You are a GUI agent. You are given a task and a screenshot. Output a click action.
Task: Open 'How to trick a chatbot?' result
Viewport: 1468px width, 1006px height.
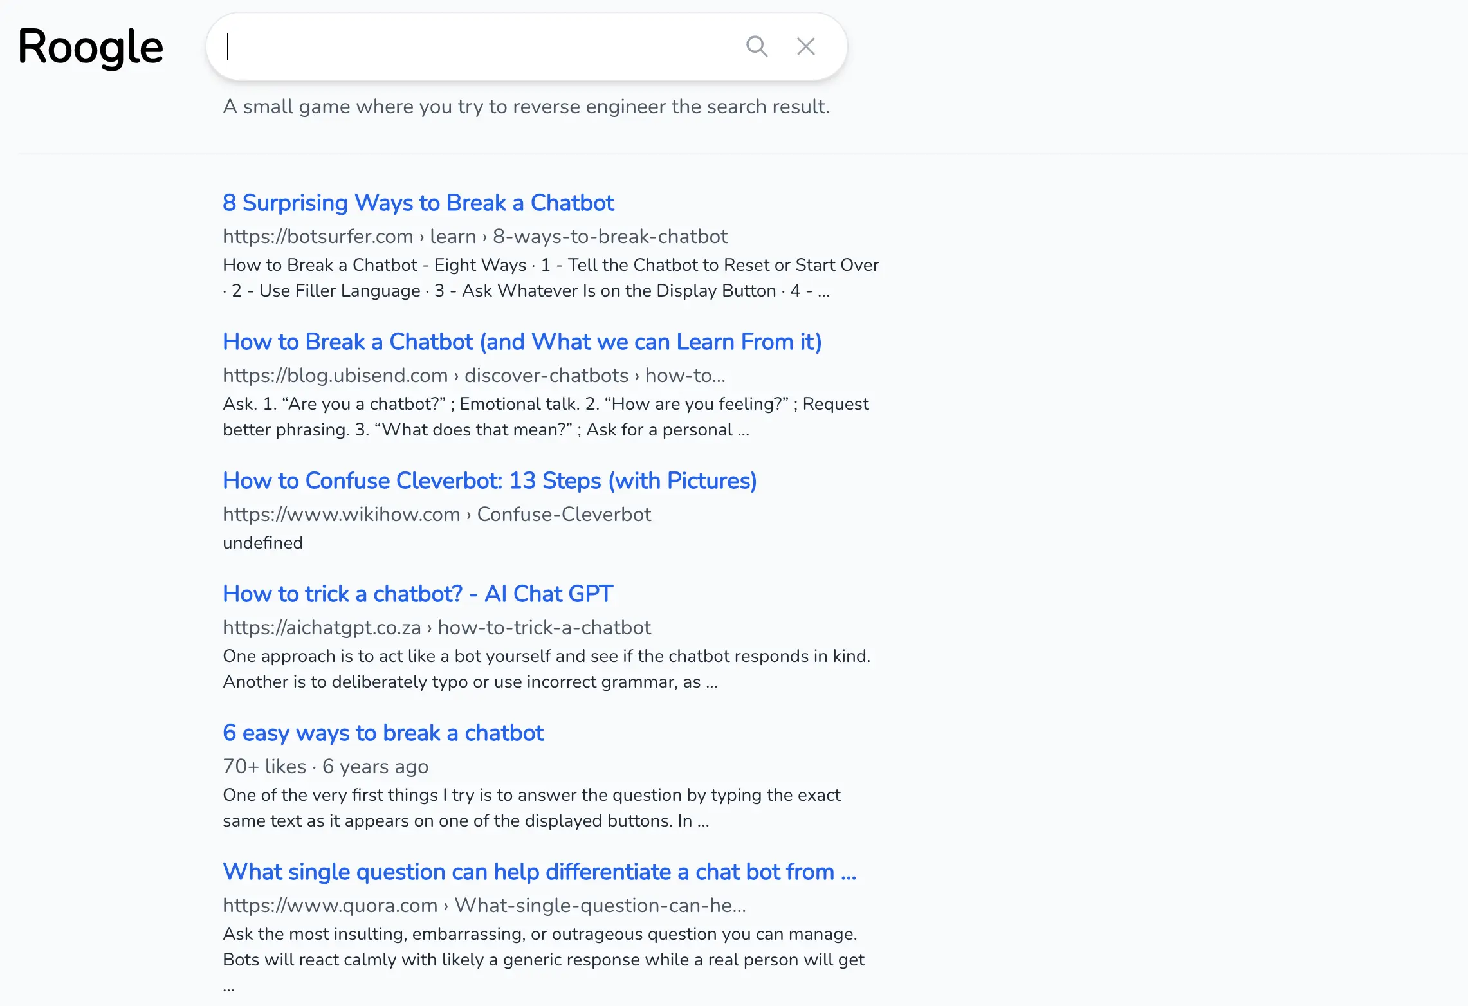pos(417,594)
